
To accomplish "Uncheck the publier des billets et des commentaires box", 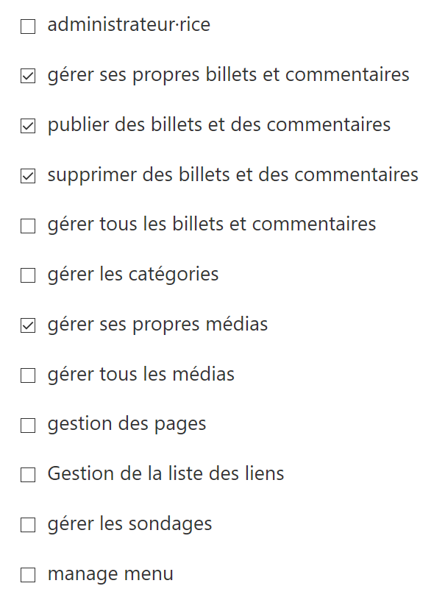I will (28, 126).
